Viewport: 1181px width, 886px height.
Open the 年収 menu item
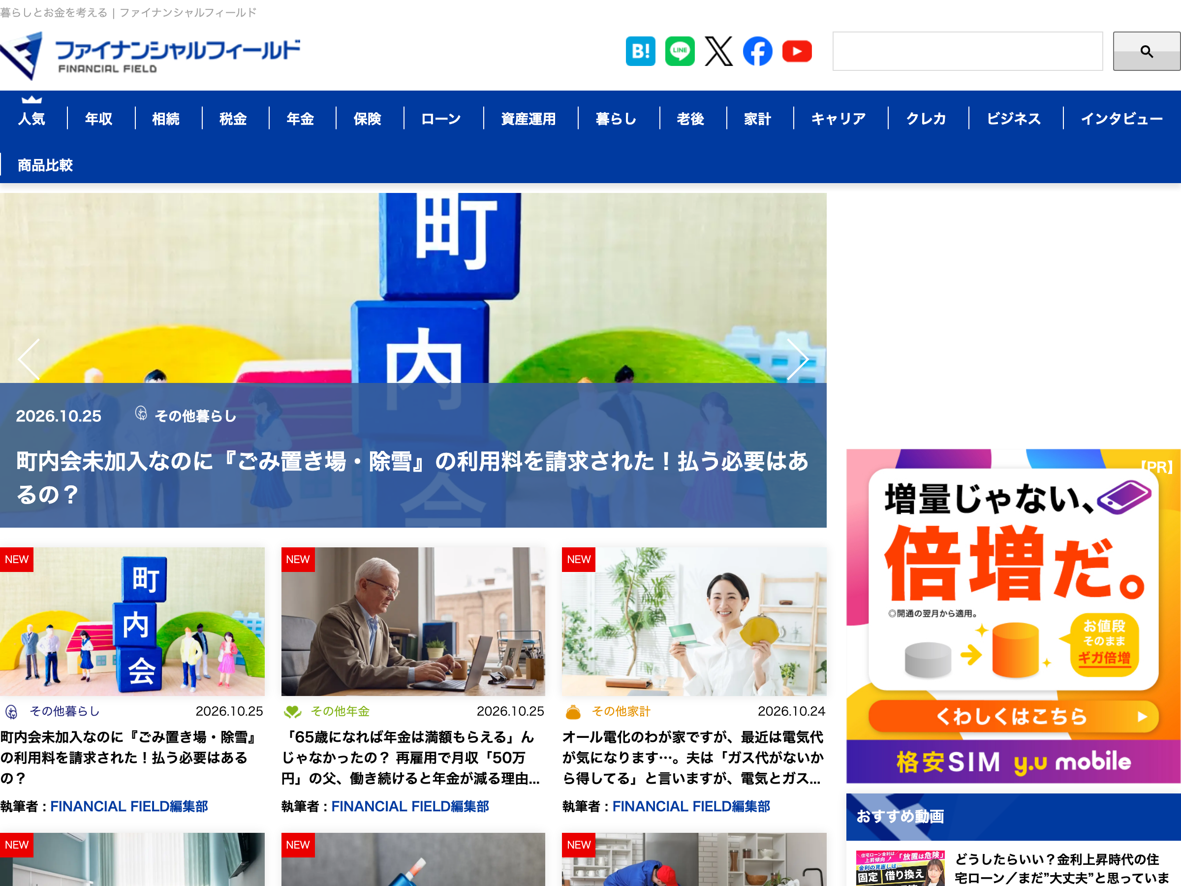99,119
